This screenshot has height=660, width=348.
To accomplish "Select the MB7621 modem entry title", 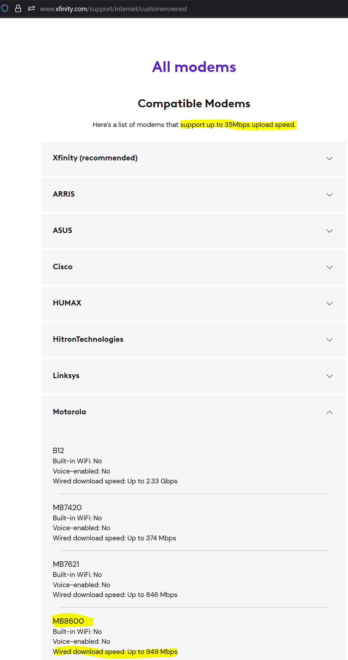I will [66, 564].
